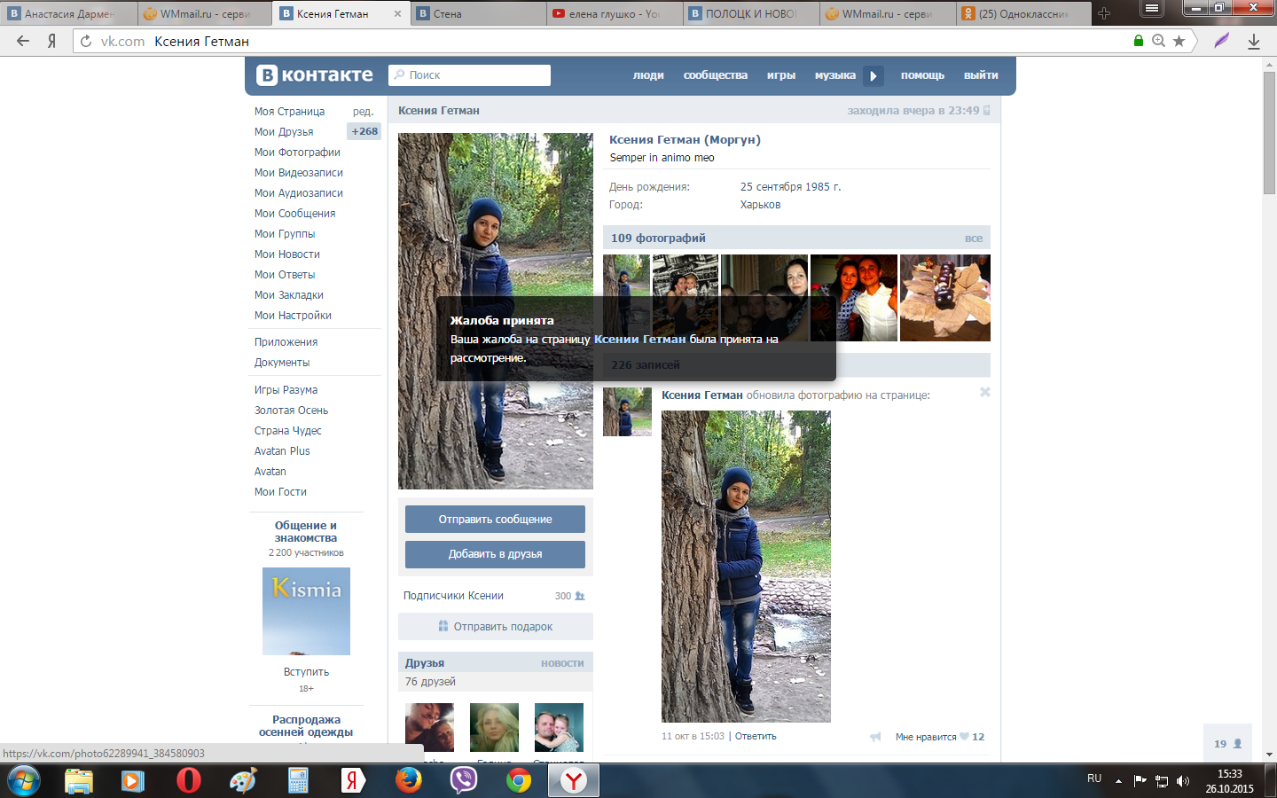Click 'все' link in photos header
This screenshot has width=1277, height=798.
pyautogui.click(x=974, y=239)
